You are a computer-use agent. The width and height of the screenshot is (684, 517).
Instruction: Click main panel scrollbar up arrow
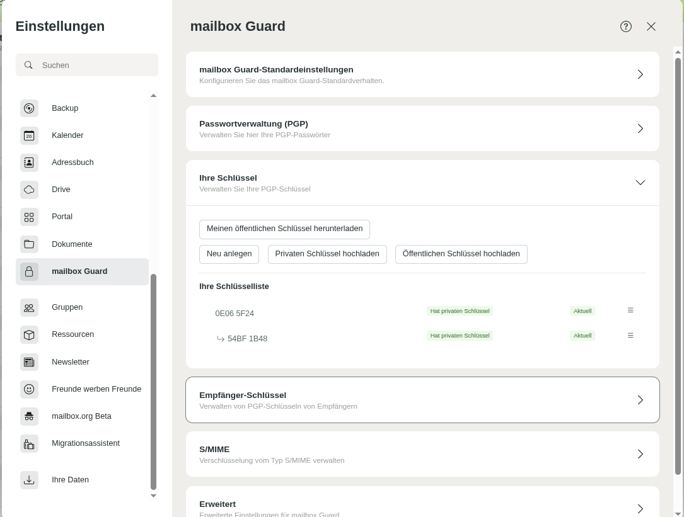pyautogui.click(x=678, y=52)
